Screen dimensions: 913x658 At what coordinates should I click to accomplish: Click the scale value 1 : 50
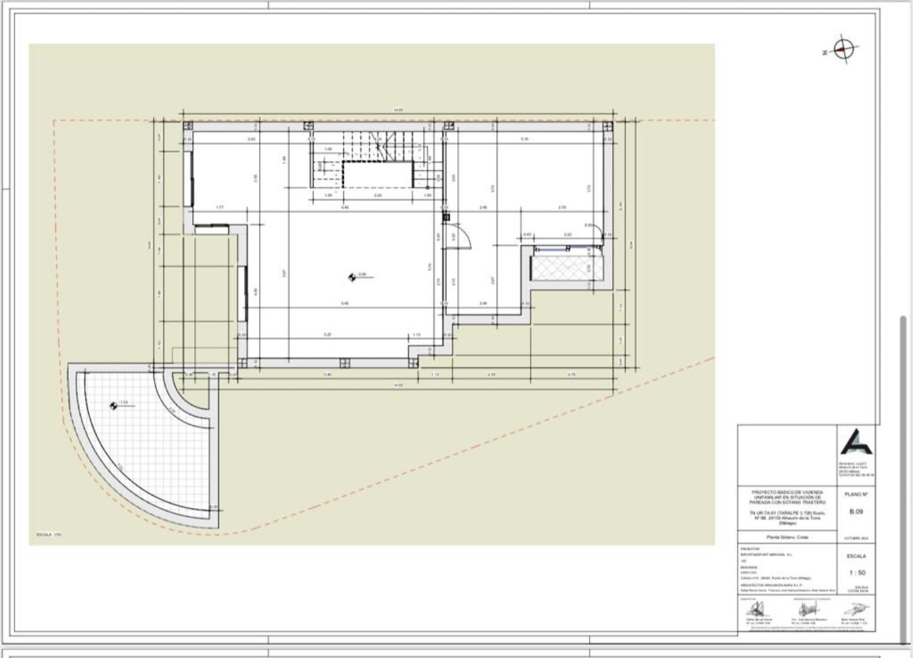tap(856, 573)
